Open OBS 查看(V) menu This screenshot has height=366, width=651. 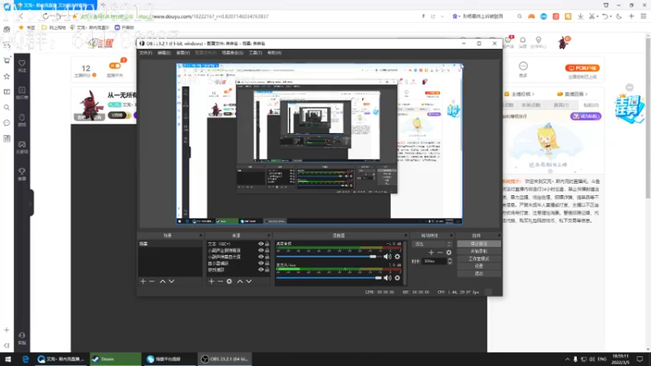click(x=183, y=53)
